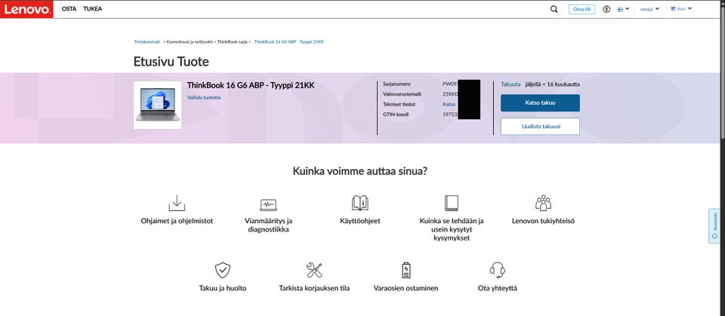Open Takuu ja huolto shield icon
725x316 pixels.
pyautogui.click(x=222, y=270)
